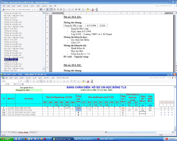Screen dimensions: 177x141
Task: Click the Word font color icon
Action: [x=92, y=9]
